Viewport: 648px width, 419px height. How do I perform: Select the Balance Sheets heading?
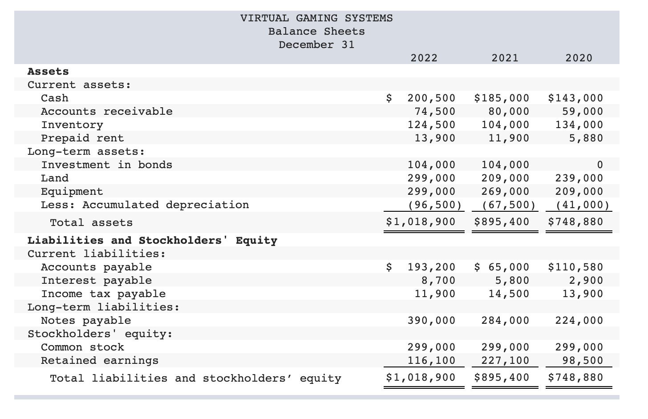coord(316,32)
